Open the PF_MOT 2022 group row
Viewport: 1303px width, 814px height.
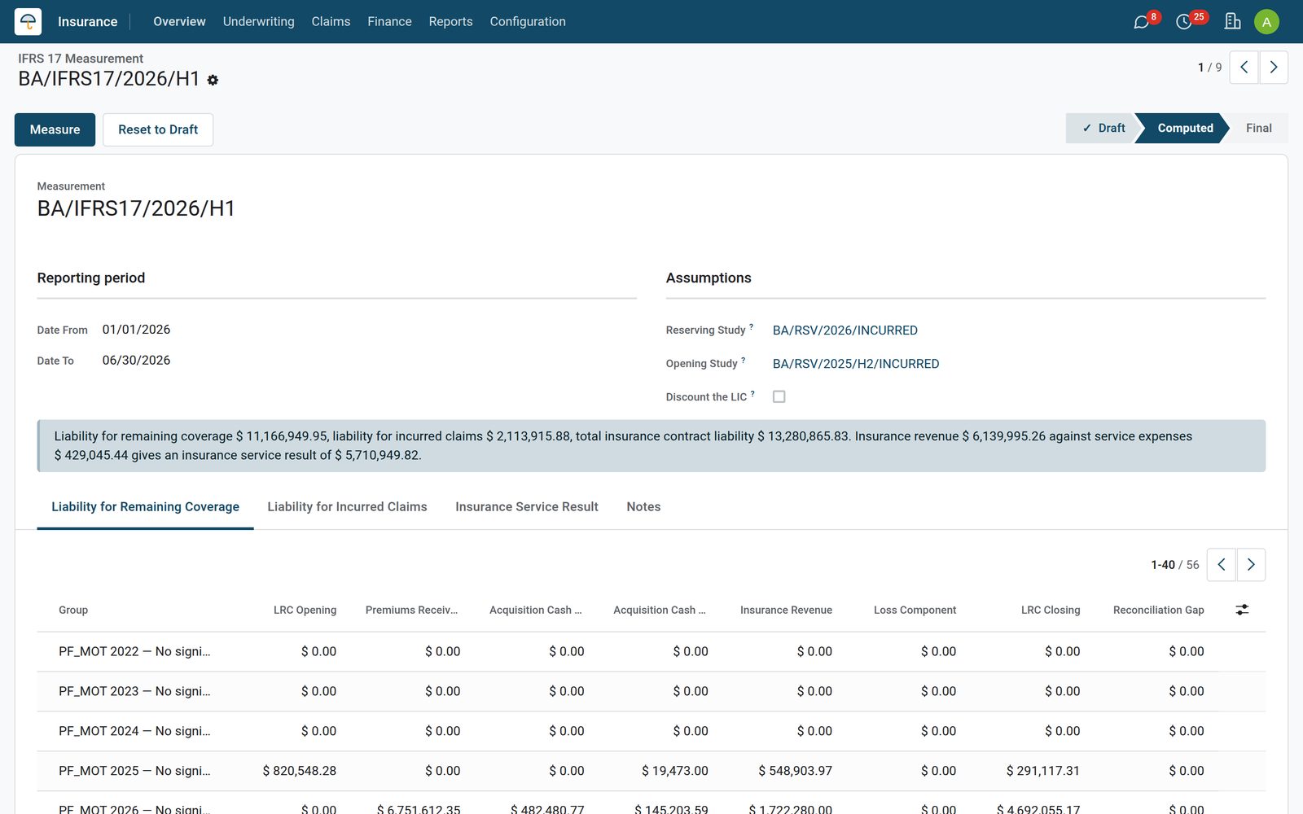651,651
